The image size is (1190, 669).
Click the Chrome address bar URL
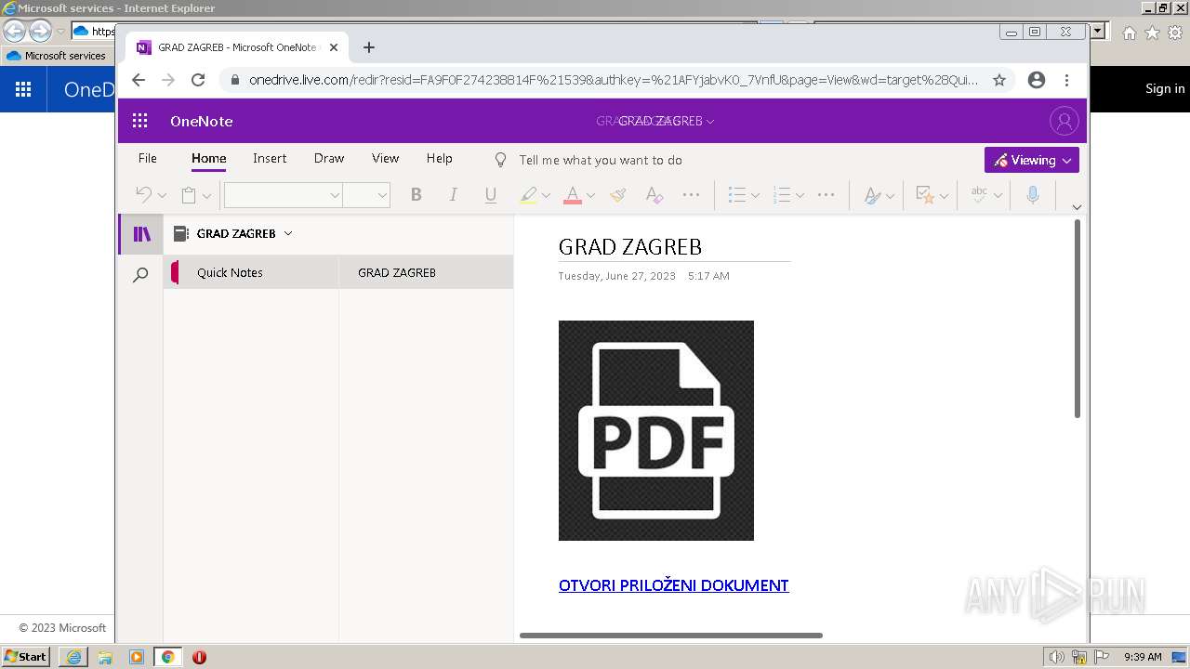pos(614,80)
